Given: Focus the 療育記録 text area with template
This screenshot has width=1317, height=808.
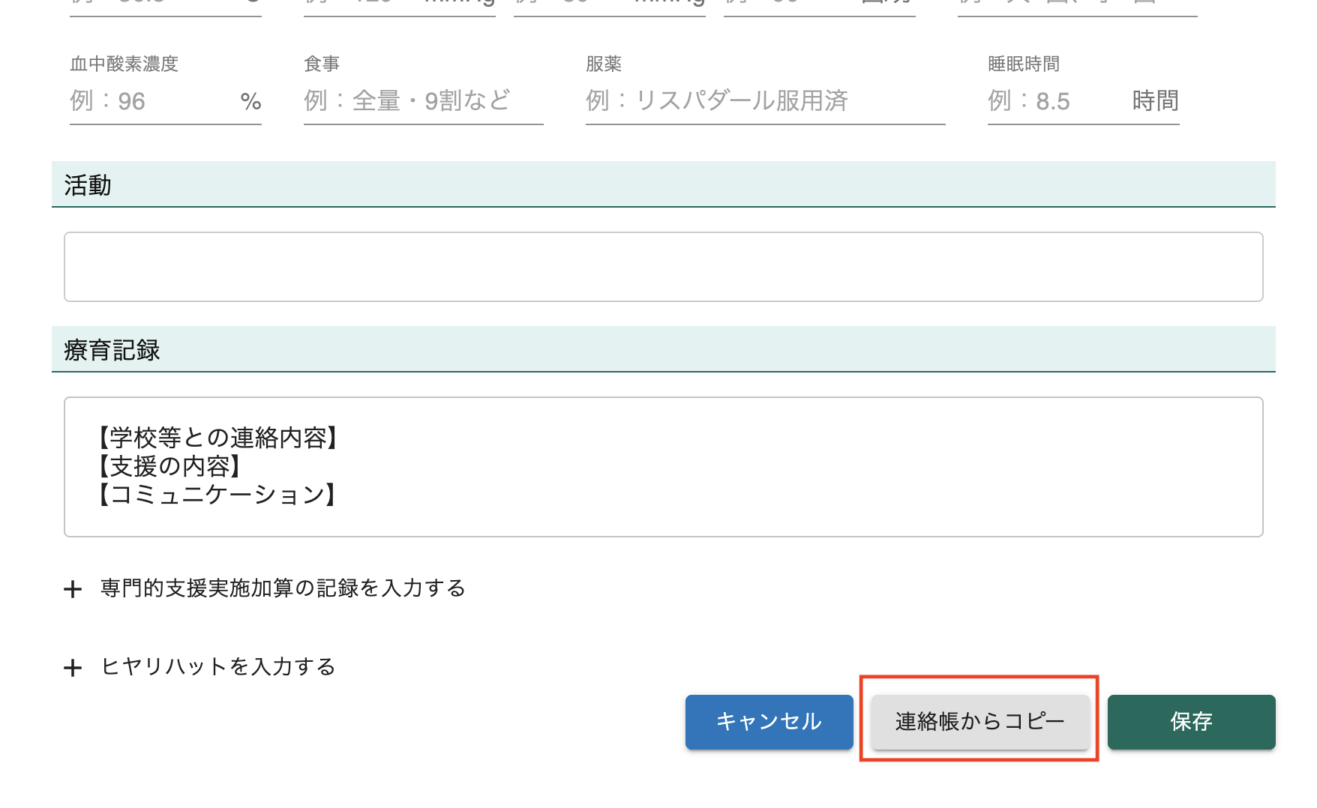Looking at the screenshot, I should pyautogui.click(x=663, y=466).
